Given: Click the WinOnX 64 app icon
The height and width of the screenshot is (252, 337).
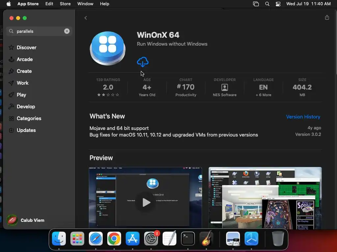Looking at the screenshot, I should (108, 48).
